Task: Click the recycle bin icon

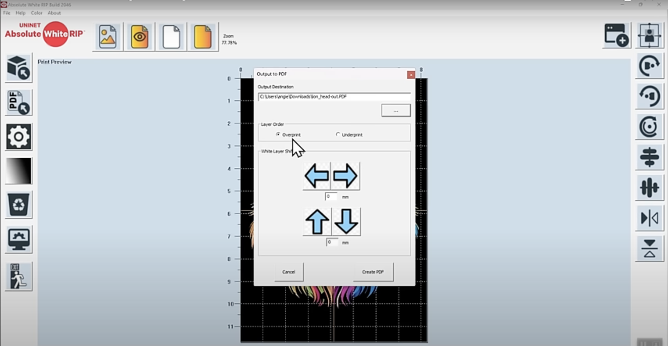Action: [19, 205]
